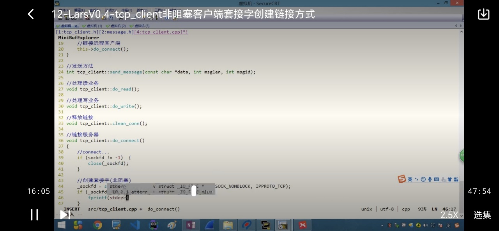Screen dimensions: 499x231
Task: Toggle Sogou 英 Chinese/English mode
Action: click(x=410, y=179)
